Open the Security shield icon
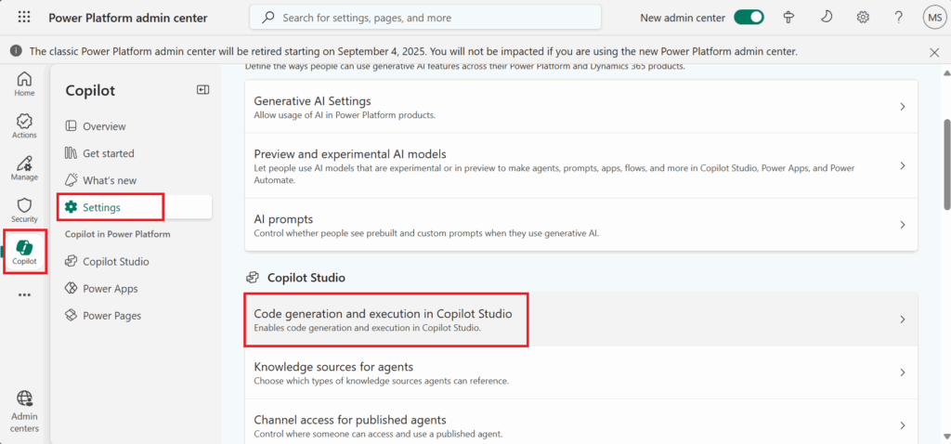The image size is (951, 444). tap(24, 209)
